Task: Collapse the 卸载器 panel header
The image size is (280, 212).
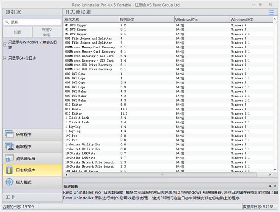Action: 31,12
